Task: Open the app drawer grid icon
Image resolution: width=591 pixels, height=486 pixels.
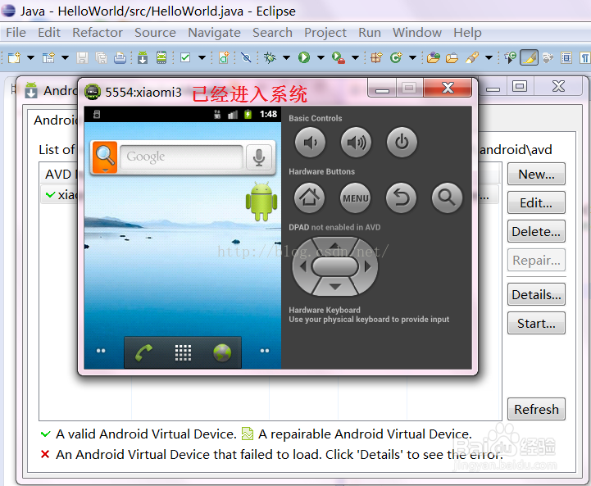Action: [x=183, y=352]
